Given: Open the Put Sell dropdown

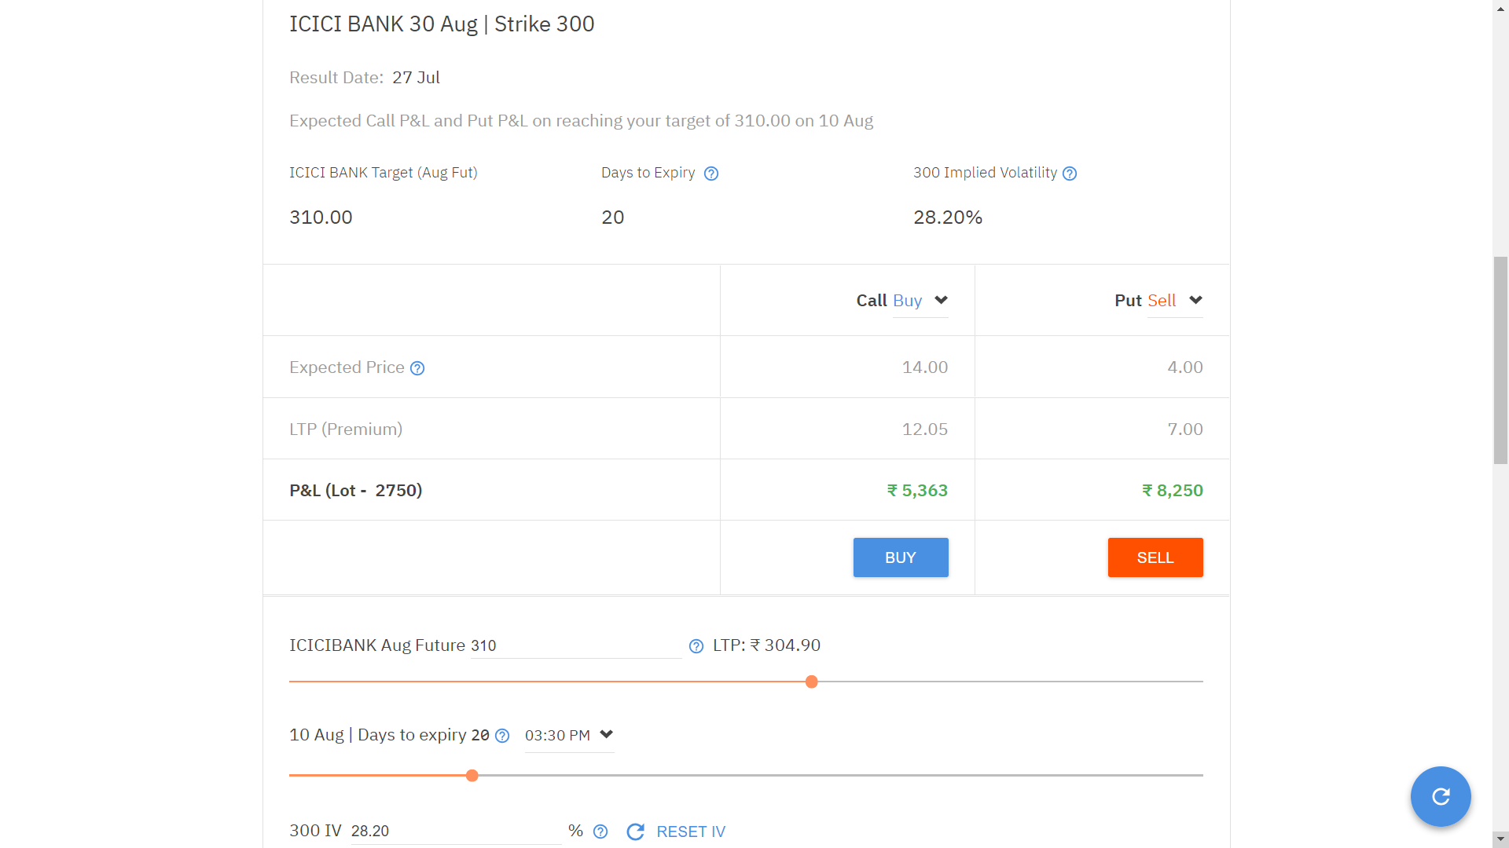Looking at the screenshot, I should [1175, 301].
